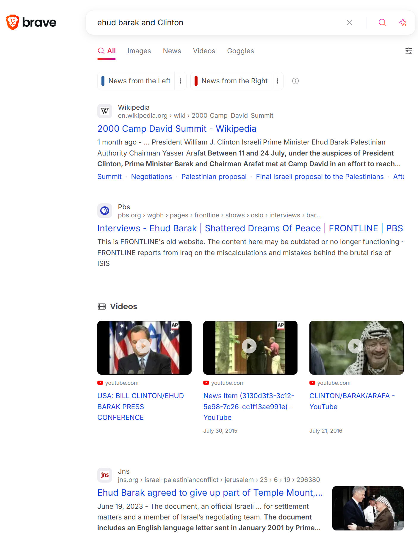Click the PBS favicon

(x=105, y=211)
